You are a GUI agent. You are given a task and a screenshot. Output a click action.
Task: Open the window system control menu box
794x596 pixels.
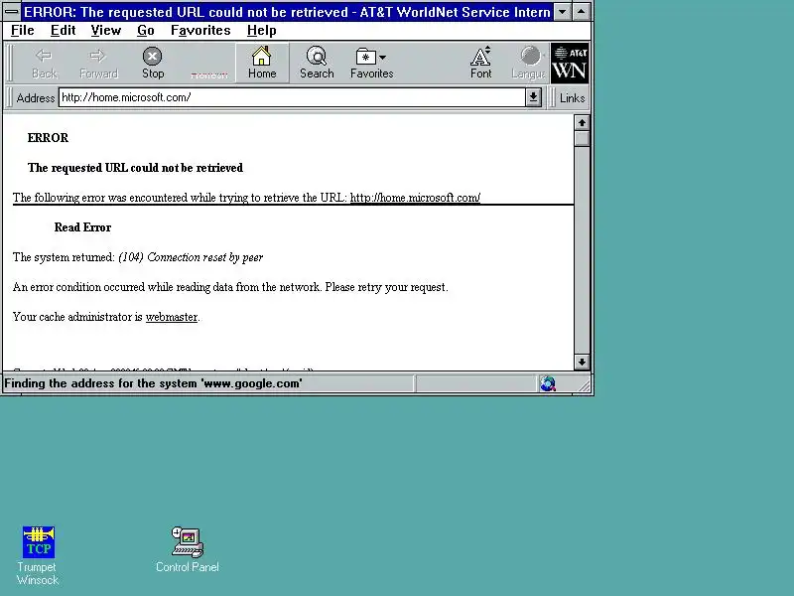pos(12,11)
